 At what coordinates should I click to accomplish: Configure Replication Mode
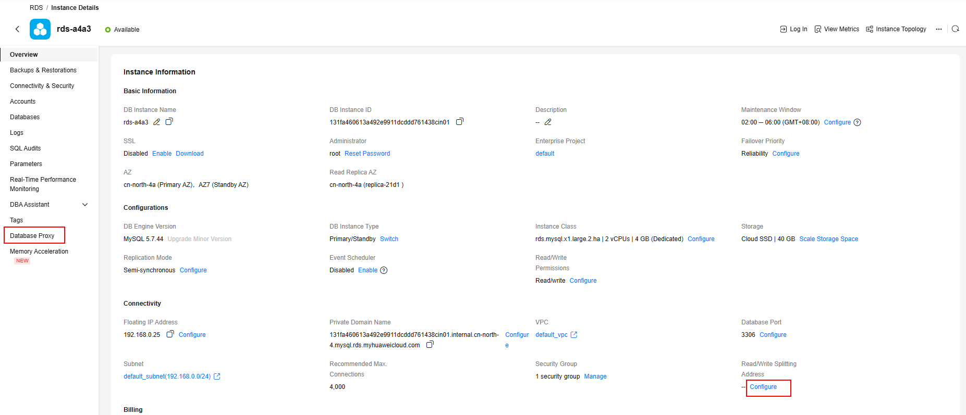[x=193, y=270]
